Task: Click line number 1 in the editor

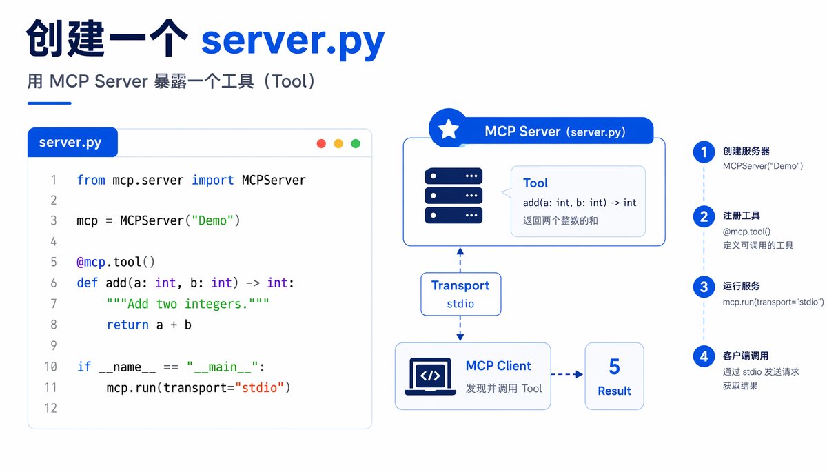Action: [53, 180]
